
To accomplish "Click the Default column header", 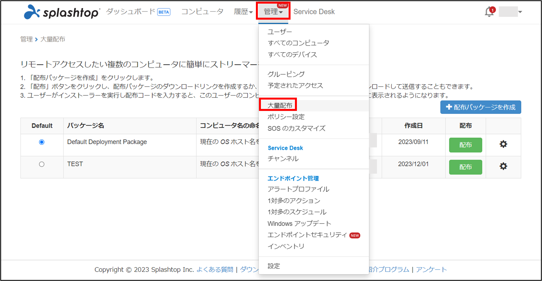I will [42, 126].
